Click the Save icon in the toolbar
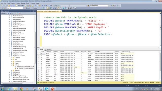This screenshot has width=162, height=91. point(11,6)
